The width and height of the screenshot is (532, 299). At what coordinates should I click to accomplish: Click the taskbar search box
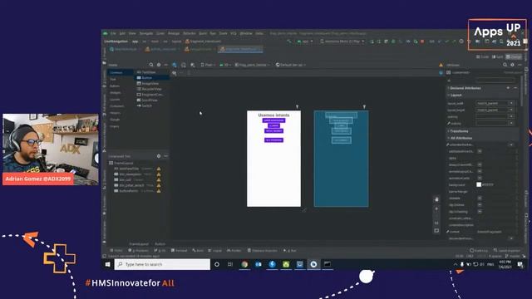click(x=162, y=264)
